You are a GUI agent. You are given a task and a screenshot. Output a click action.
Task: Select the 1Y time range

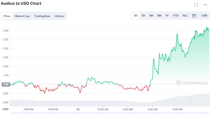tap(167, 15)
